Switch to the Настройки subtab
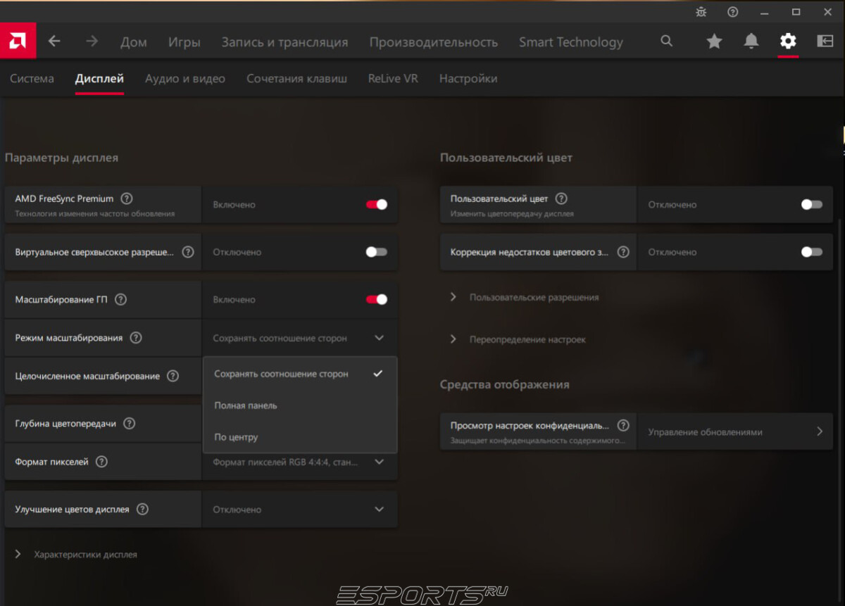845x606 pixels. tap(468, 79)
